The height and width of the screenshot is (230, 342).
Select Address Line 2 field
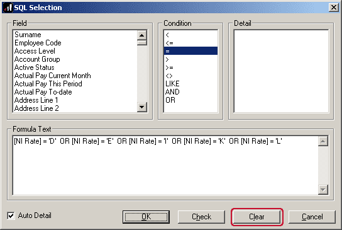36,108
